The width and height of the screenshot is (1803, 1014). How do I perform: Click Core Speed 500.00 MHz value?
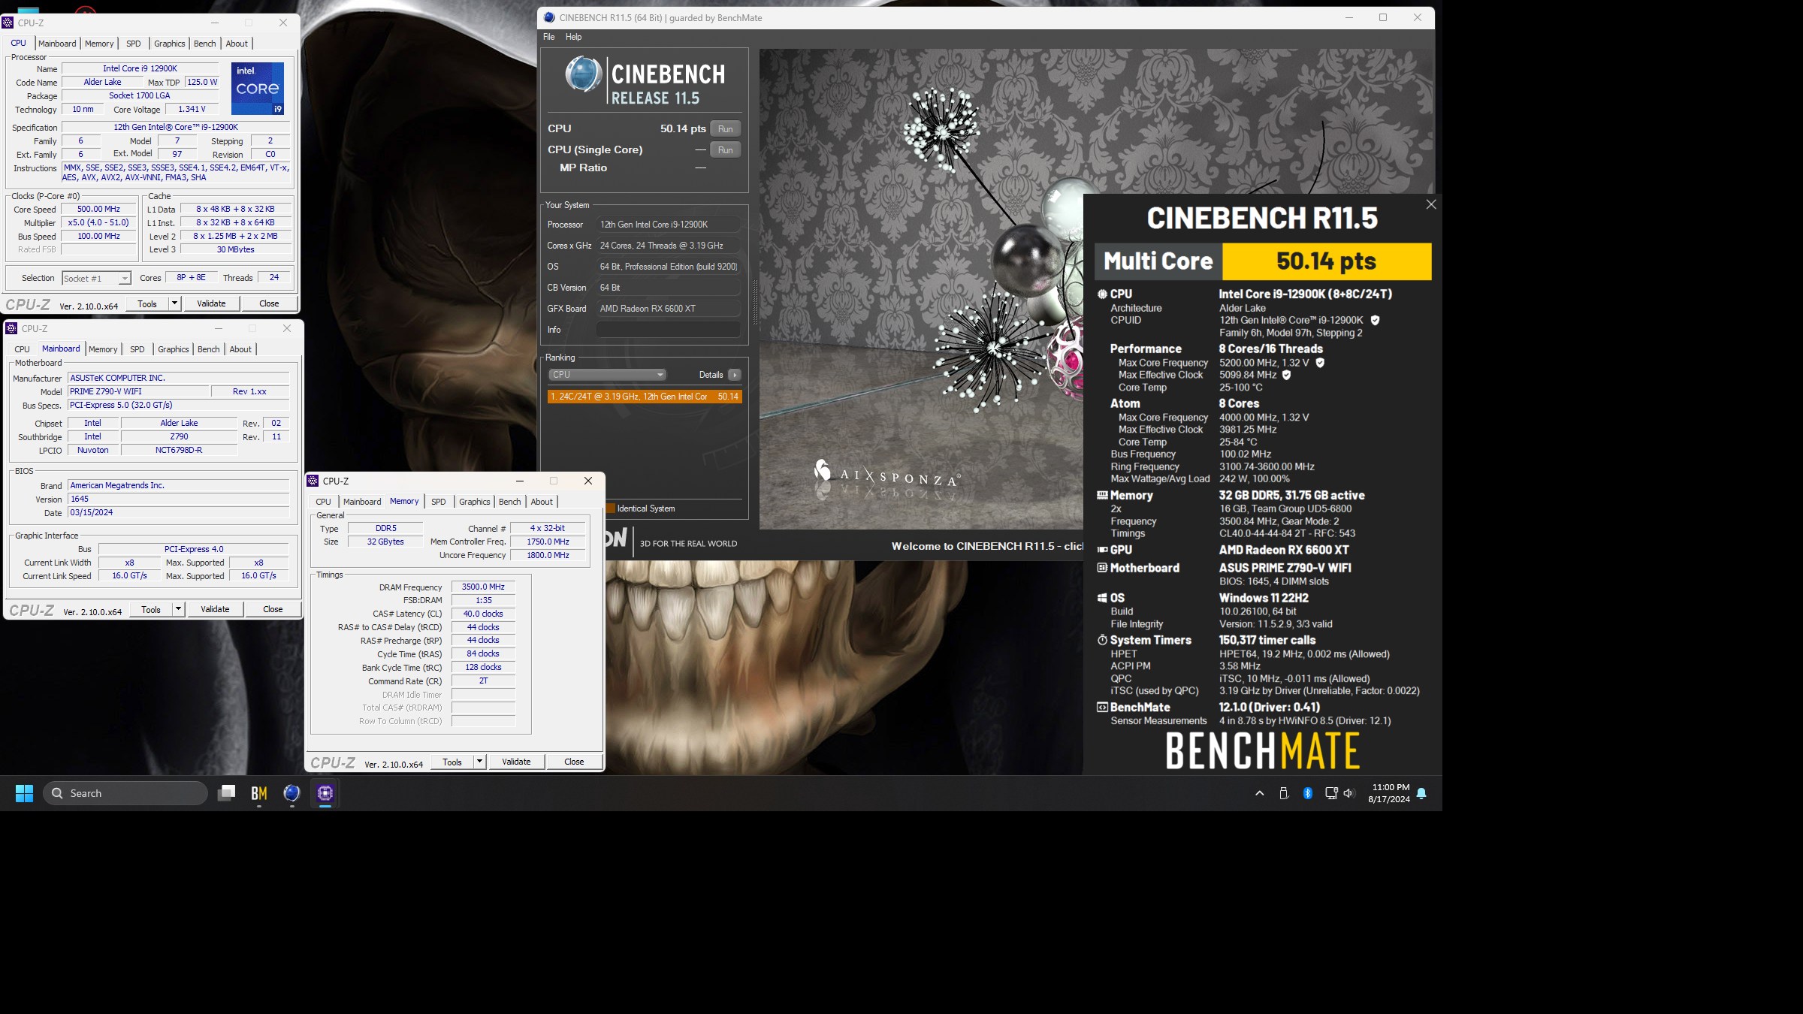99,210
